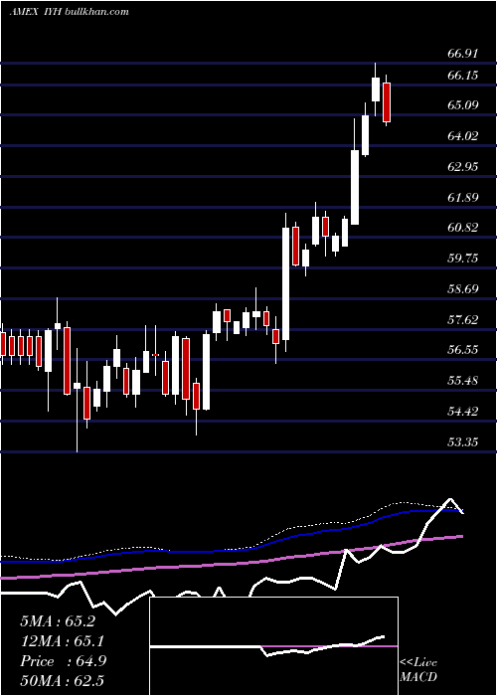497x696 pixels.
Task: Click the last red candlestick near 66.15
Action: [387, 102]
